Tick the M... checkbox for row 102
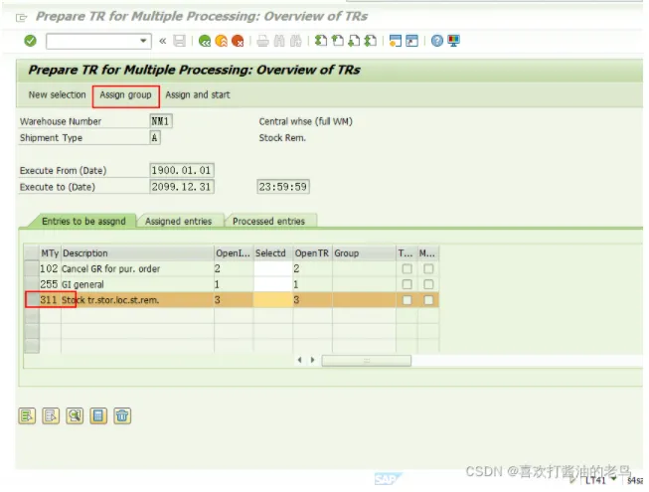The image size is (649, 492). tap(428, 269)
